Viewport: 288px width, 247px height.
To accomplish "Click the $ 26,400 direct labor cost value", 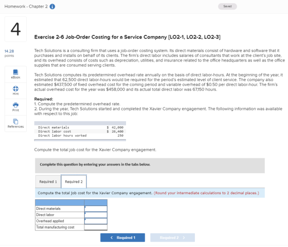I will (x=115, y=131).
